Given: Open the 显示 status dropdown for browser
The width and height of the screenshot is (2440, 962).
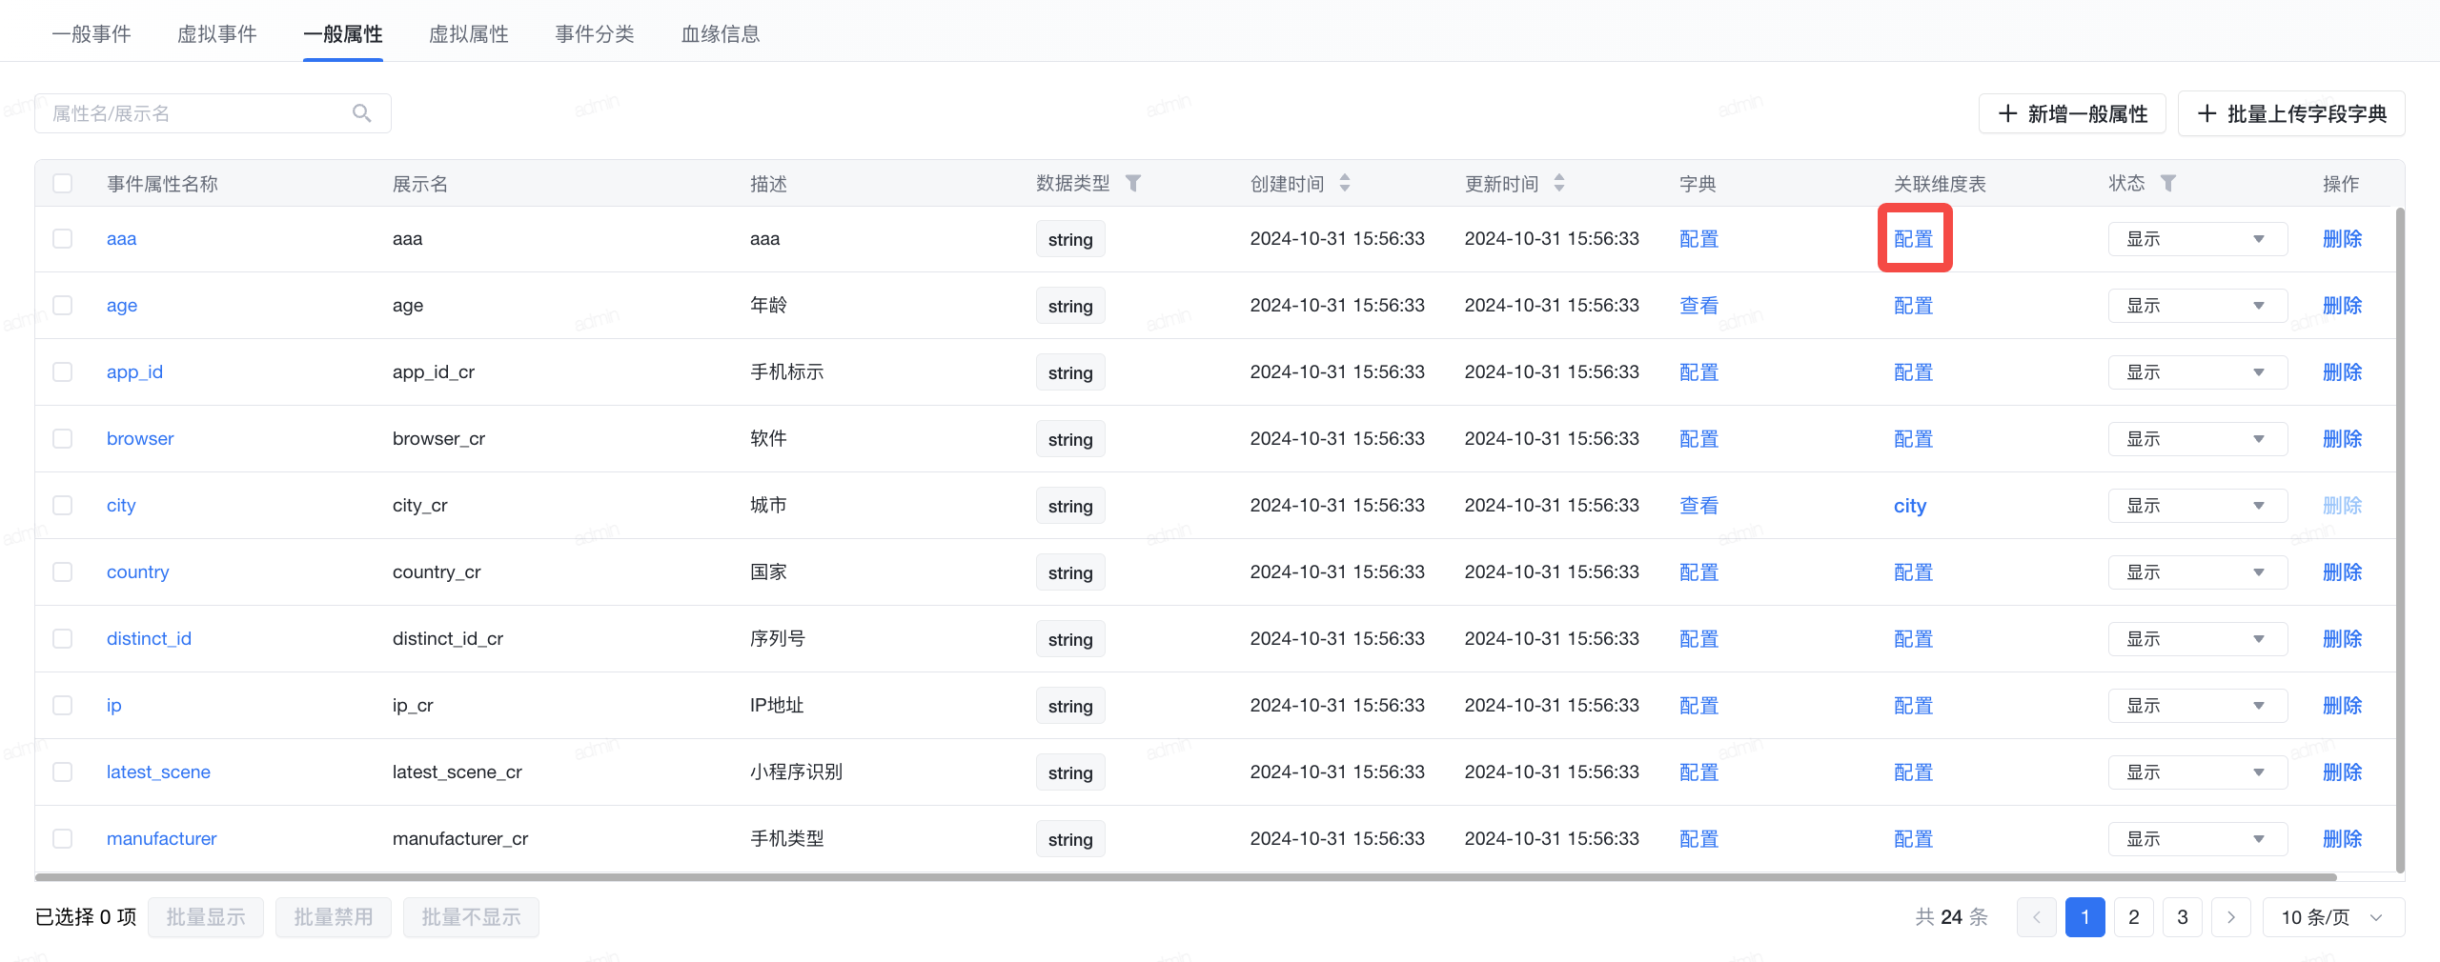Looking at the screenshot, I should point(2198,439).
